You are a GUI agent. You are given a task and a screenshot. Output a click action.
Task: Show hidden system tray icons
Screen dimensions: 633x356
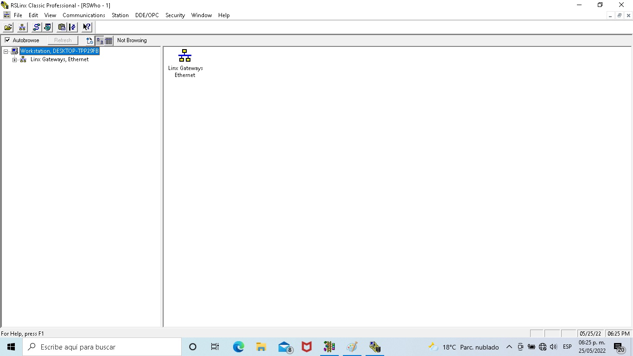(x=509, y=347)
